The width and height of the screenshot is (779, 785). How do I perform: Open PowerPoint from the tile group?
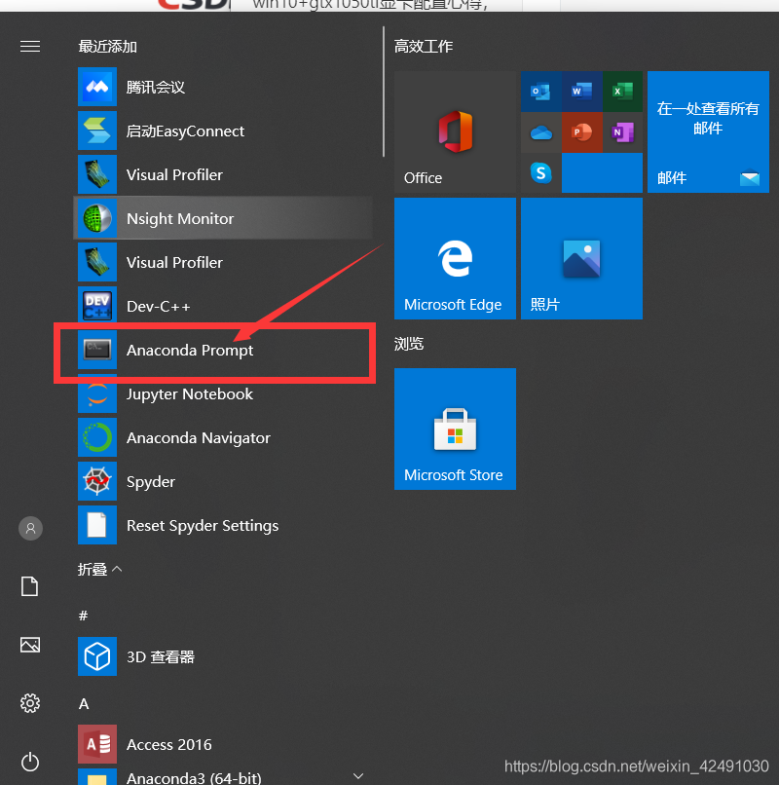(x=581, y=132)
